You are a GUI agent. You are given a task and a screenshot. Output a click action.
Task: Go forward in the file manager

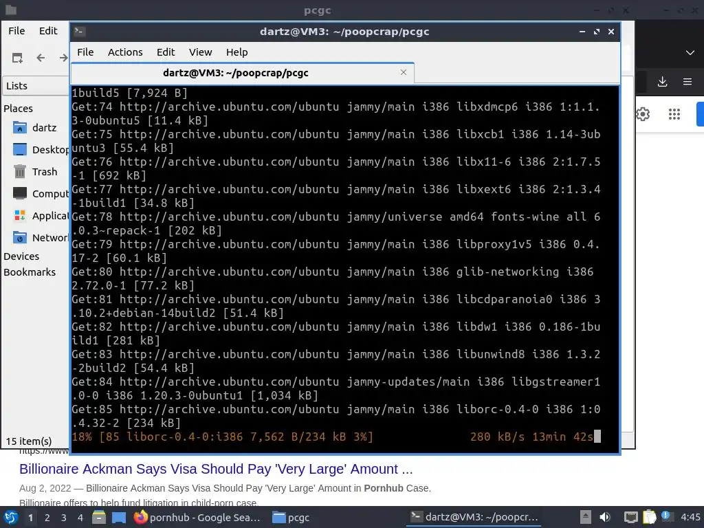point(63,58)
